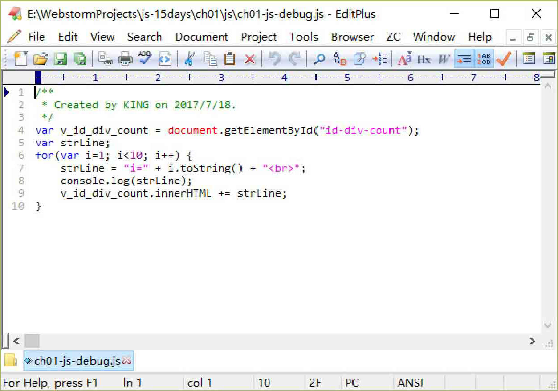View the document in the browser
Viewport: 558px width, 391px height.
[165, 59]
